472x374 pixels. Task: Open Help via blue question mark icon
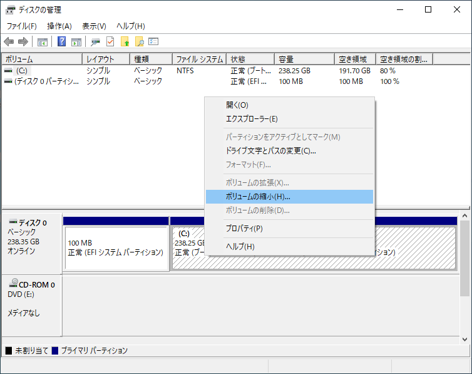(62, 42)
